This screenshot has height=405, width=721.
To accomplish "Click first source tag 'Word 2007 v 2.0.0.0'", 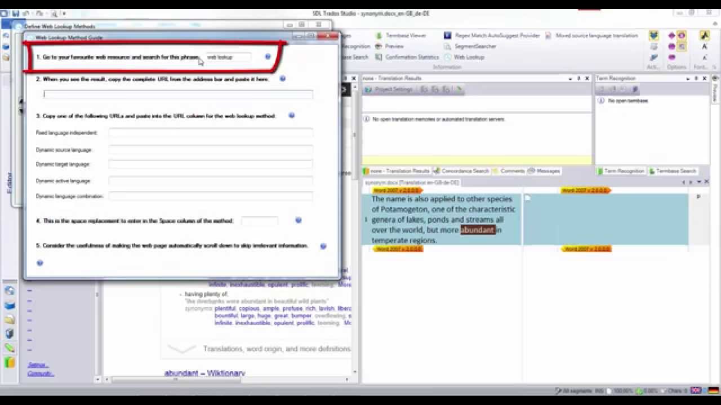I will 397,191.
